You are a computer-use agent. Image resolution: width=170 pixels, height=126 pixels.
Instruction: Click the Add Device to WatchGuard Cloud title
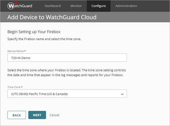click(x=52, y=17)
